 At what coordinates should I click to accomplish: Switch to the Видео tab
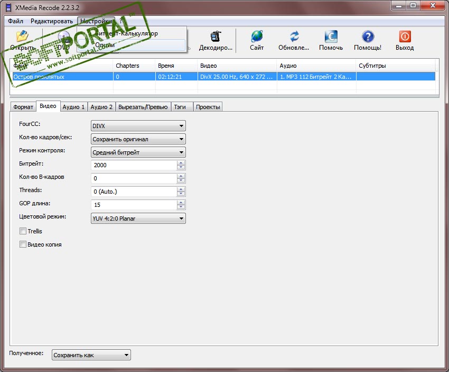click(x=48, y=106)
